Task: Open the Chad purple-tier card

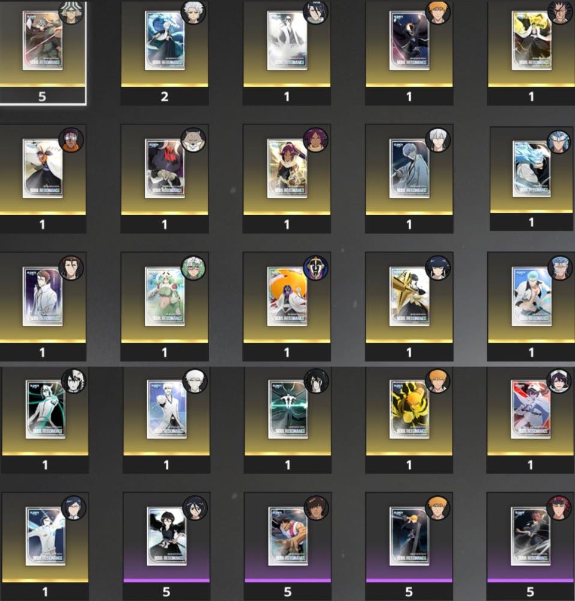Action: tap(288, 536)
